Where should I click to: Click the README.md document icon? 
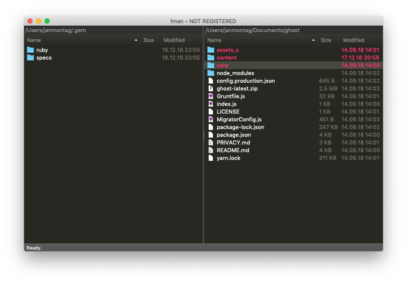(211, 150)
